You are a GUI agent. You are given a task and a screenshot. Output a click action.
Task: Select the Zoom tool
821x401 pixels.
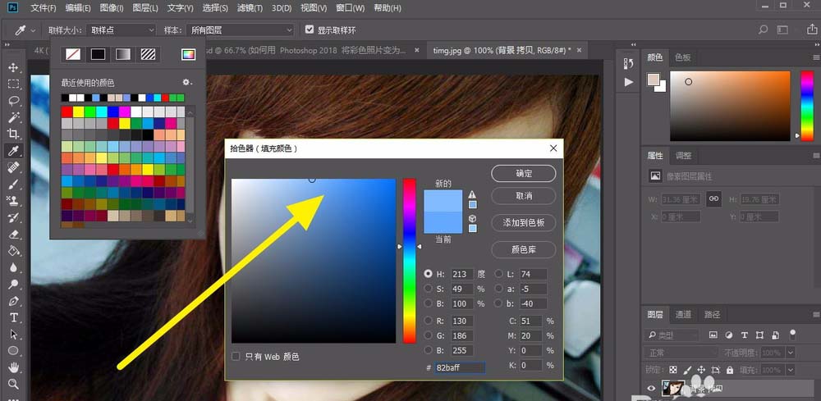(14, 385)
